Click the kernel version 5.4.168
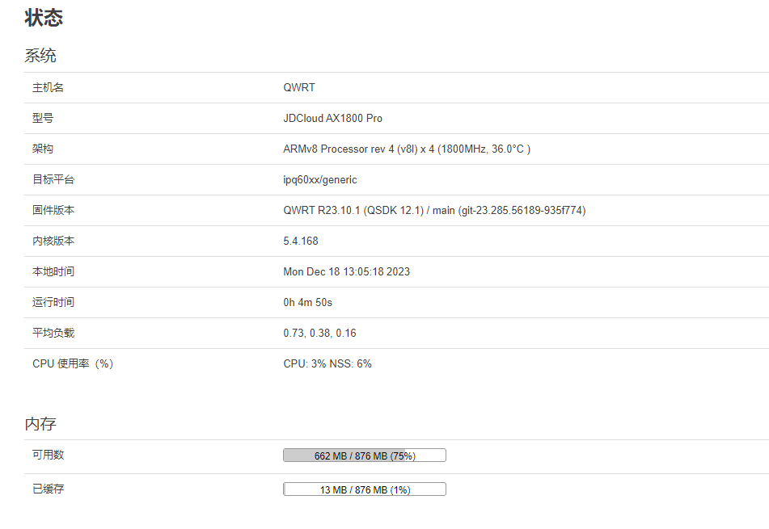The image size is (769, 529). click(x=301, y=241)
